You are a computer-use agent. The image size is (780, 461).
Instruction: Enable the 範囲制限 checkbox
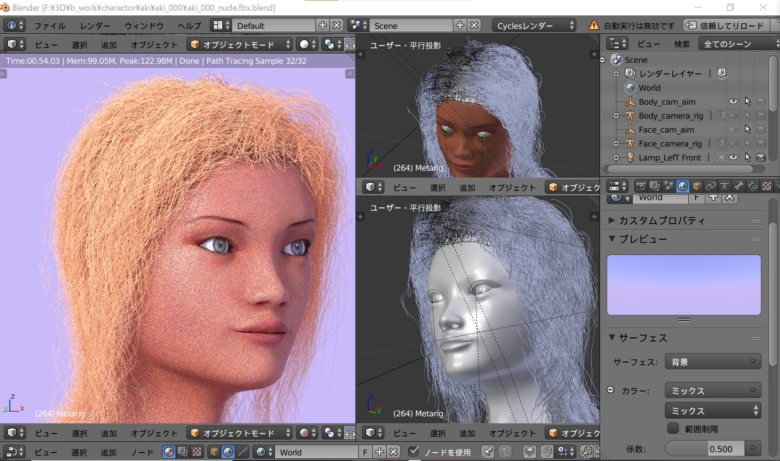coord(673,428)
